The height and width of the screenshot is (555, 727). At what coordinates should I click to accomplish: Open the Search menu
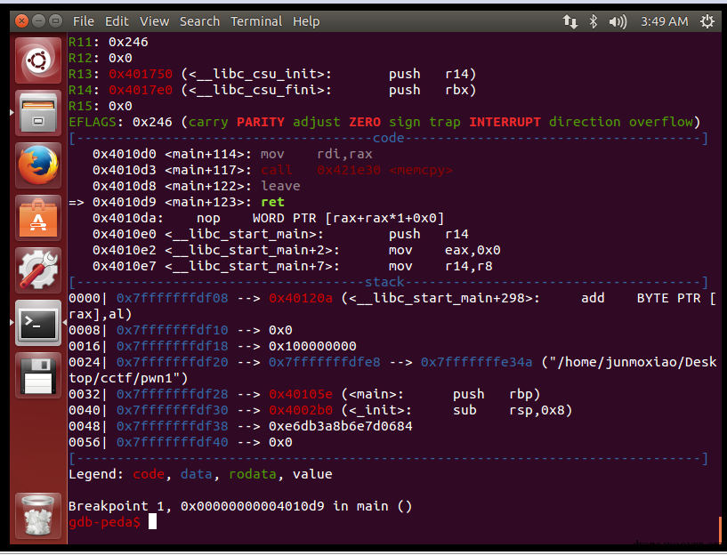click(x=200, y=21)
